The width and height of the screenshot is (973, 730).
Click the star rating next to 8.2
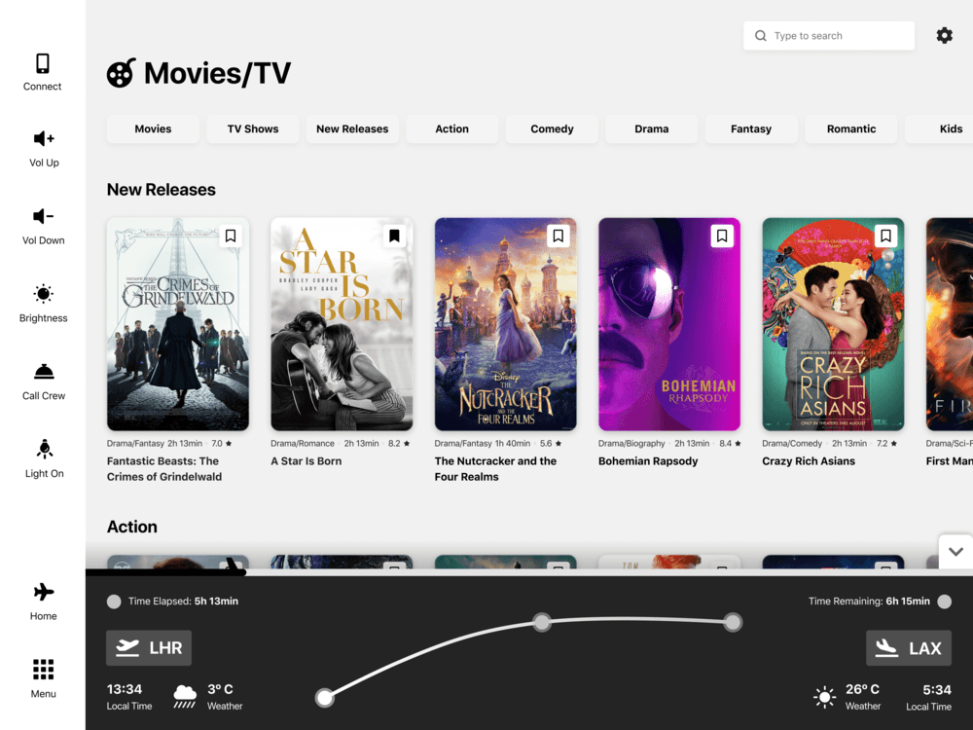[407, 443]
